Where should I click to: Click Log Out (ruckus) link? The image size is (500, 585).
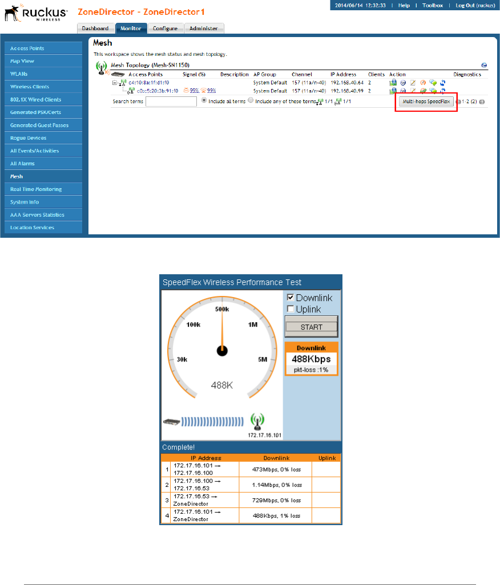pos(475,5)
